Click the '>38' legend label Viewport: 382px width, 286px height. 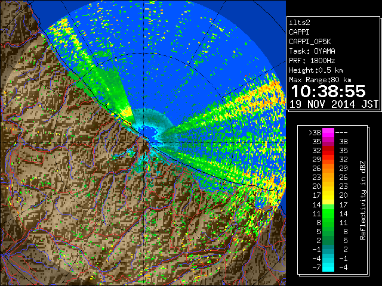pos(315,133)
